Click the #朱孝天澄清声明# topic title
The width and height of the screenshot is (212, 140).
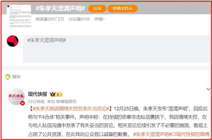pos(60,9)
